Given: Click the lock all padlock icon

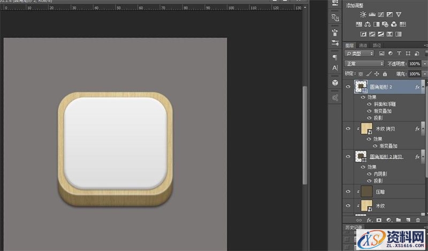Looking at the screenshot, I should pyautogui.click(x=385, y=73).
